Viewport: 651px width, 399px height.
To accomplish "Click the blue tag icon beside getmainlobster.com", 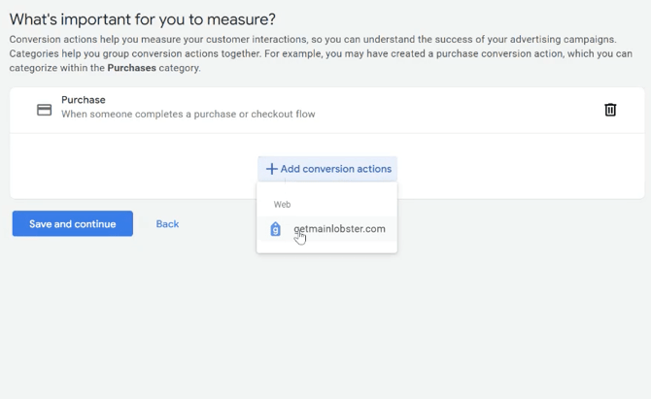I will 275,230.
